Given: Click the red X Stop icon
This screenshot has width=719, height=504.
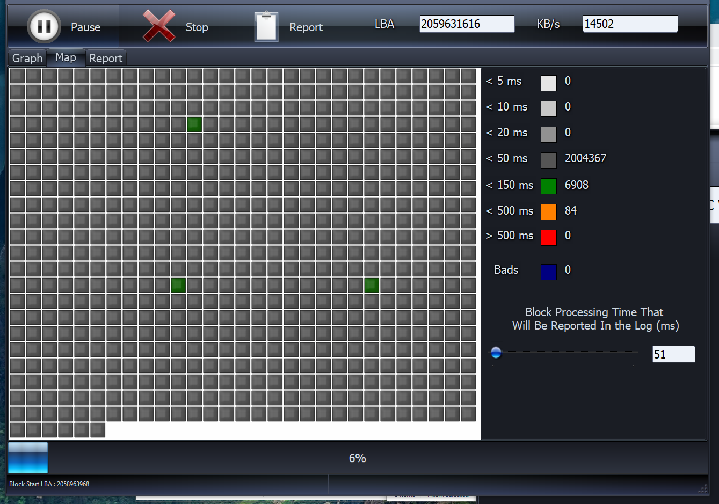Looking at the screenshot, I should (159, 26).
